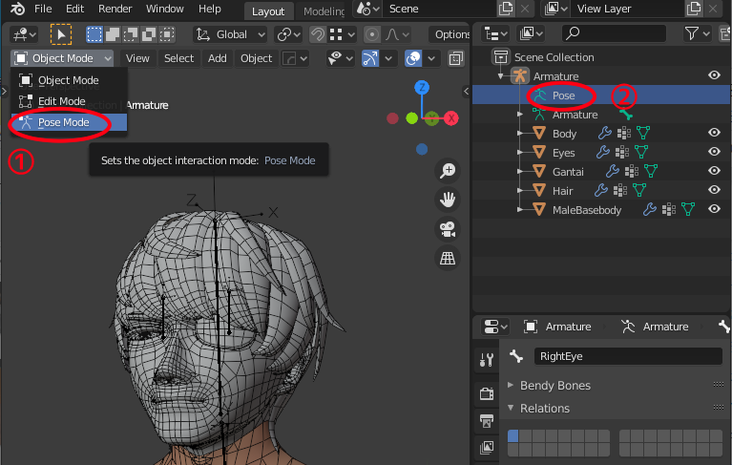732x465 pixels.
Task: Open the Render menu
Action: tap(115, 9)
